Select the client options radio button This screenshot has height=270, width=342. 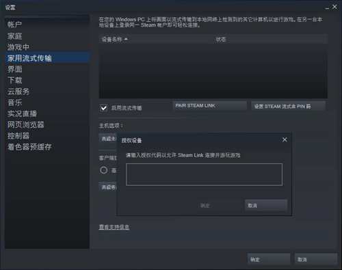pyautogui.click(x=104, y=170)
